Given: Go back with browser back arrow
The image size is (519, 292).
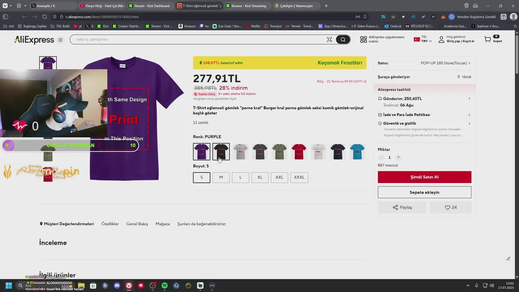Looking at the screenshot, I should 25,17.
